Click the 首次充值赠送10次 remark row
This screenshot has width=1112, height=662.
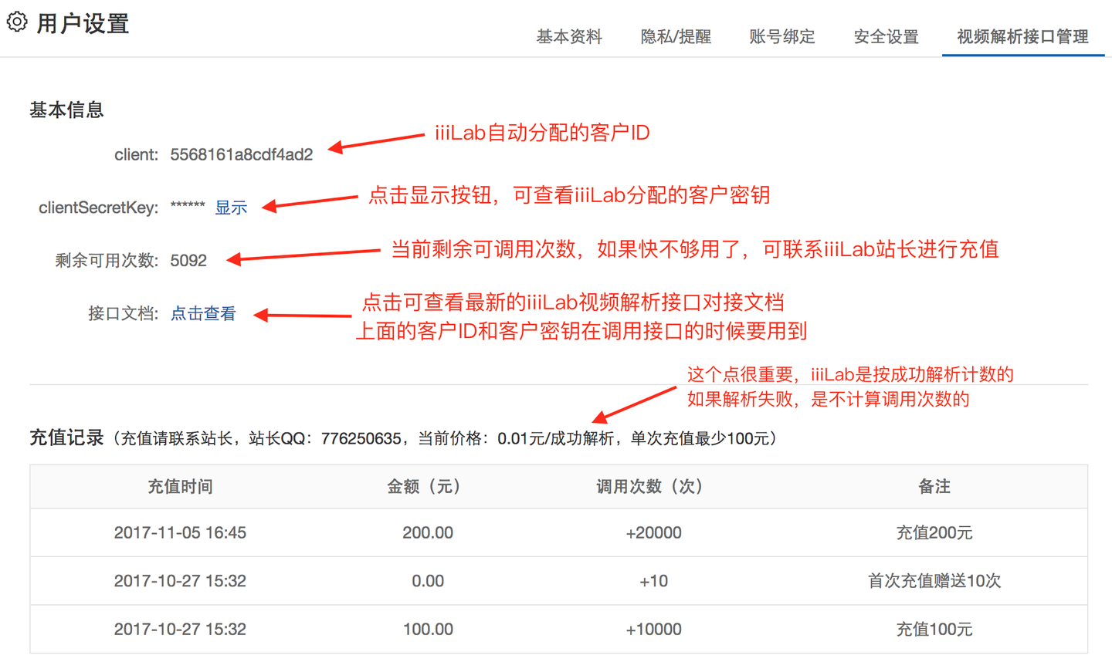[934, 581]
